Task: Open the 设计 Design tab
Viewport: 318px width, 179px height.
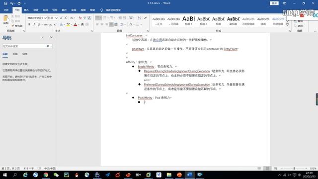Action: click(36, 10)
